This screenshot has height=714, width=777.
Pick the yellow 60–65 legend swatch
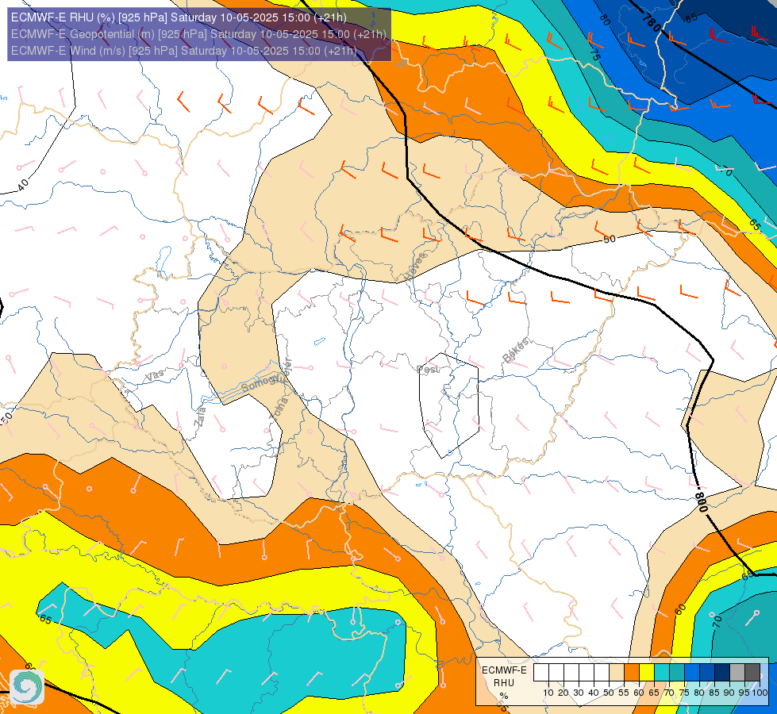pyautogui.click(x=647, y=672)
